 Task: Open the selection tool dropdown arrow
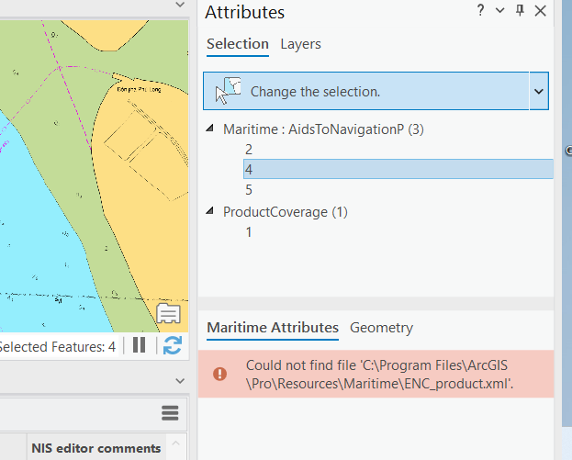click(539, 92)
